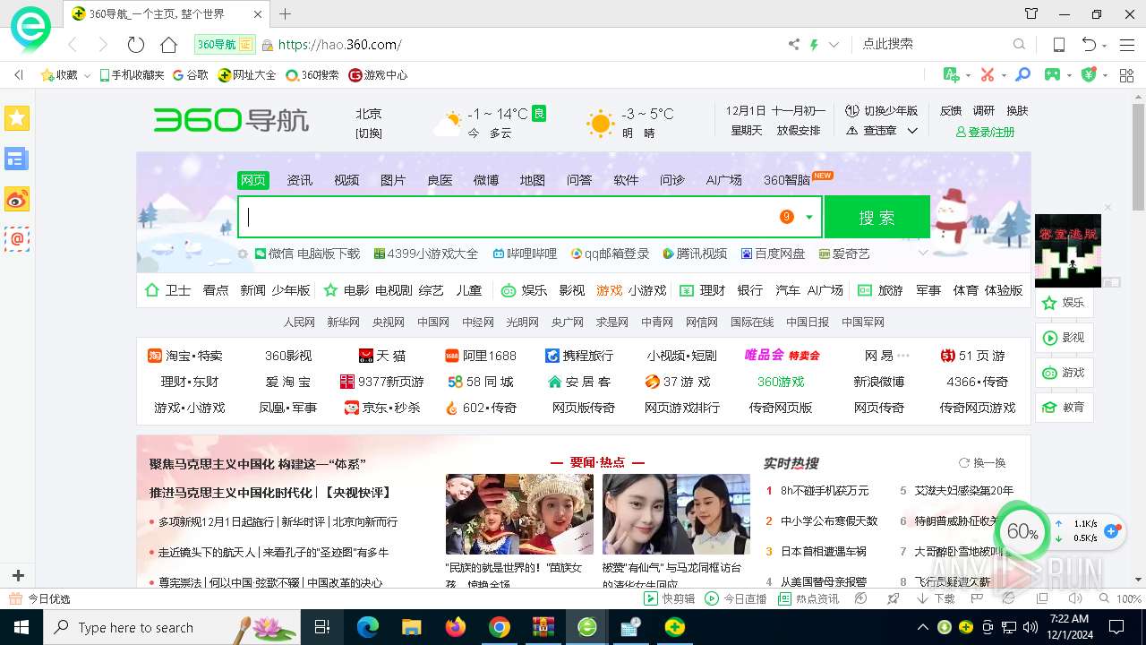Click the green 搜索 button

877,217
